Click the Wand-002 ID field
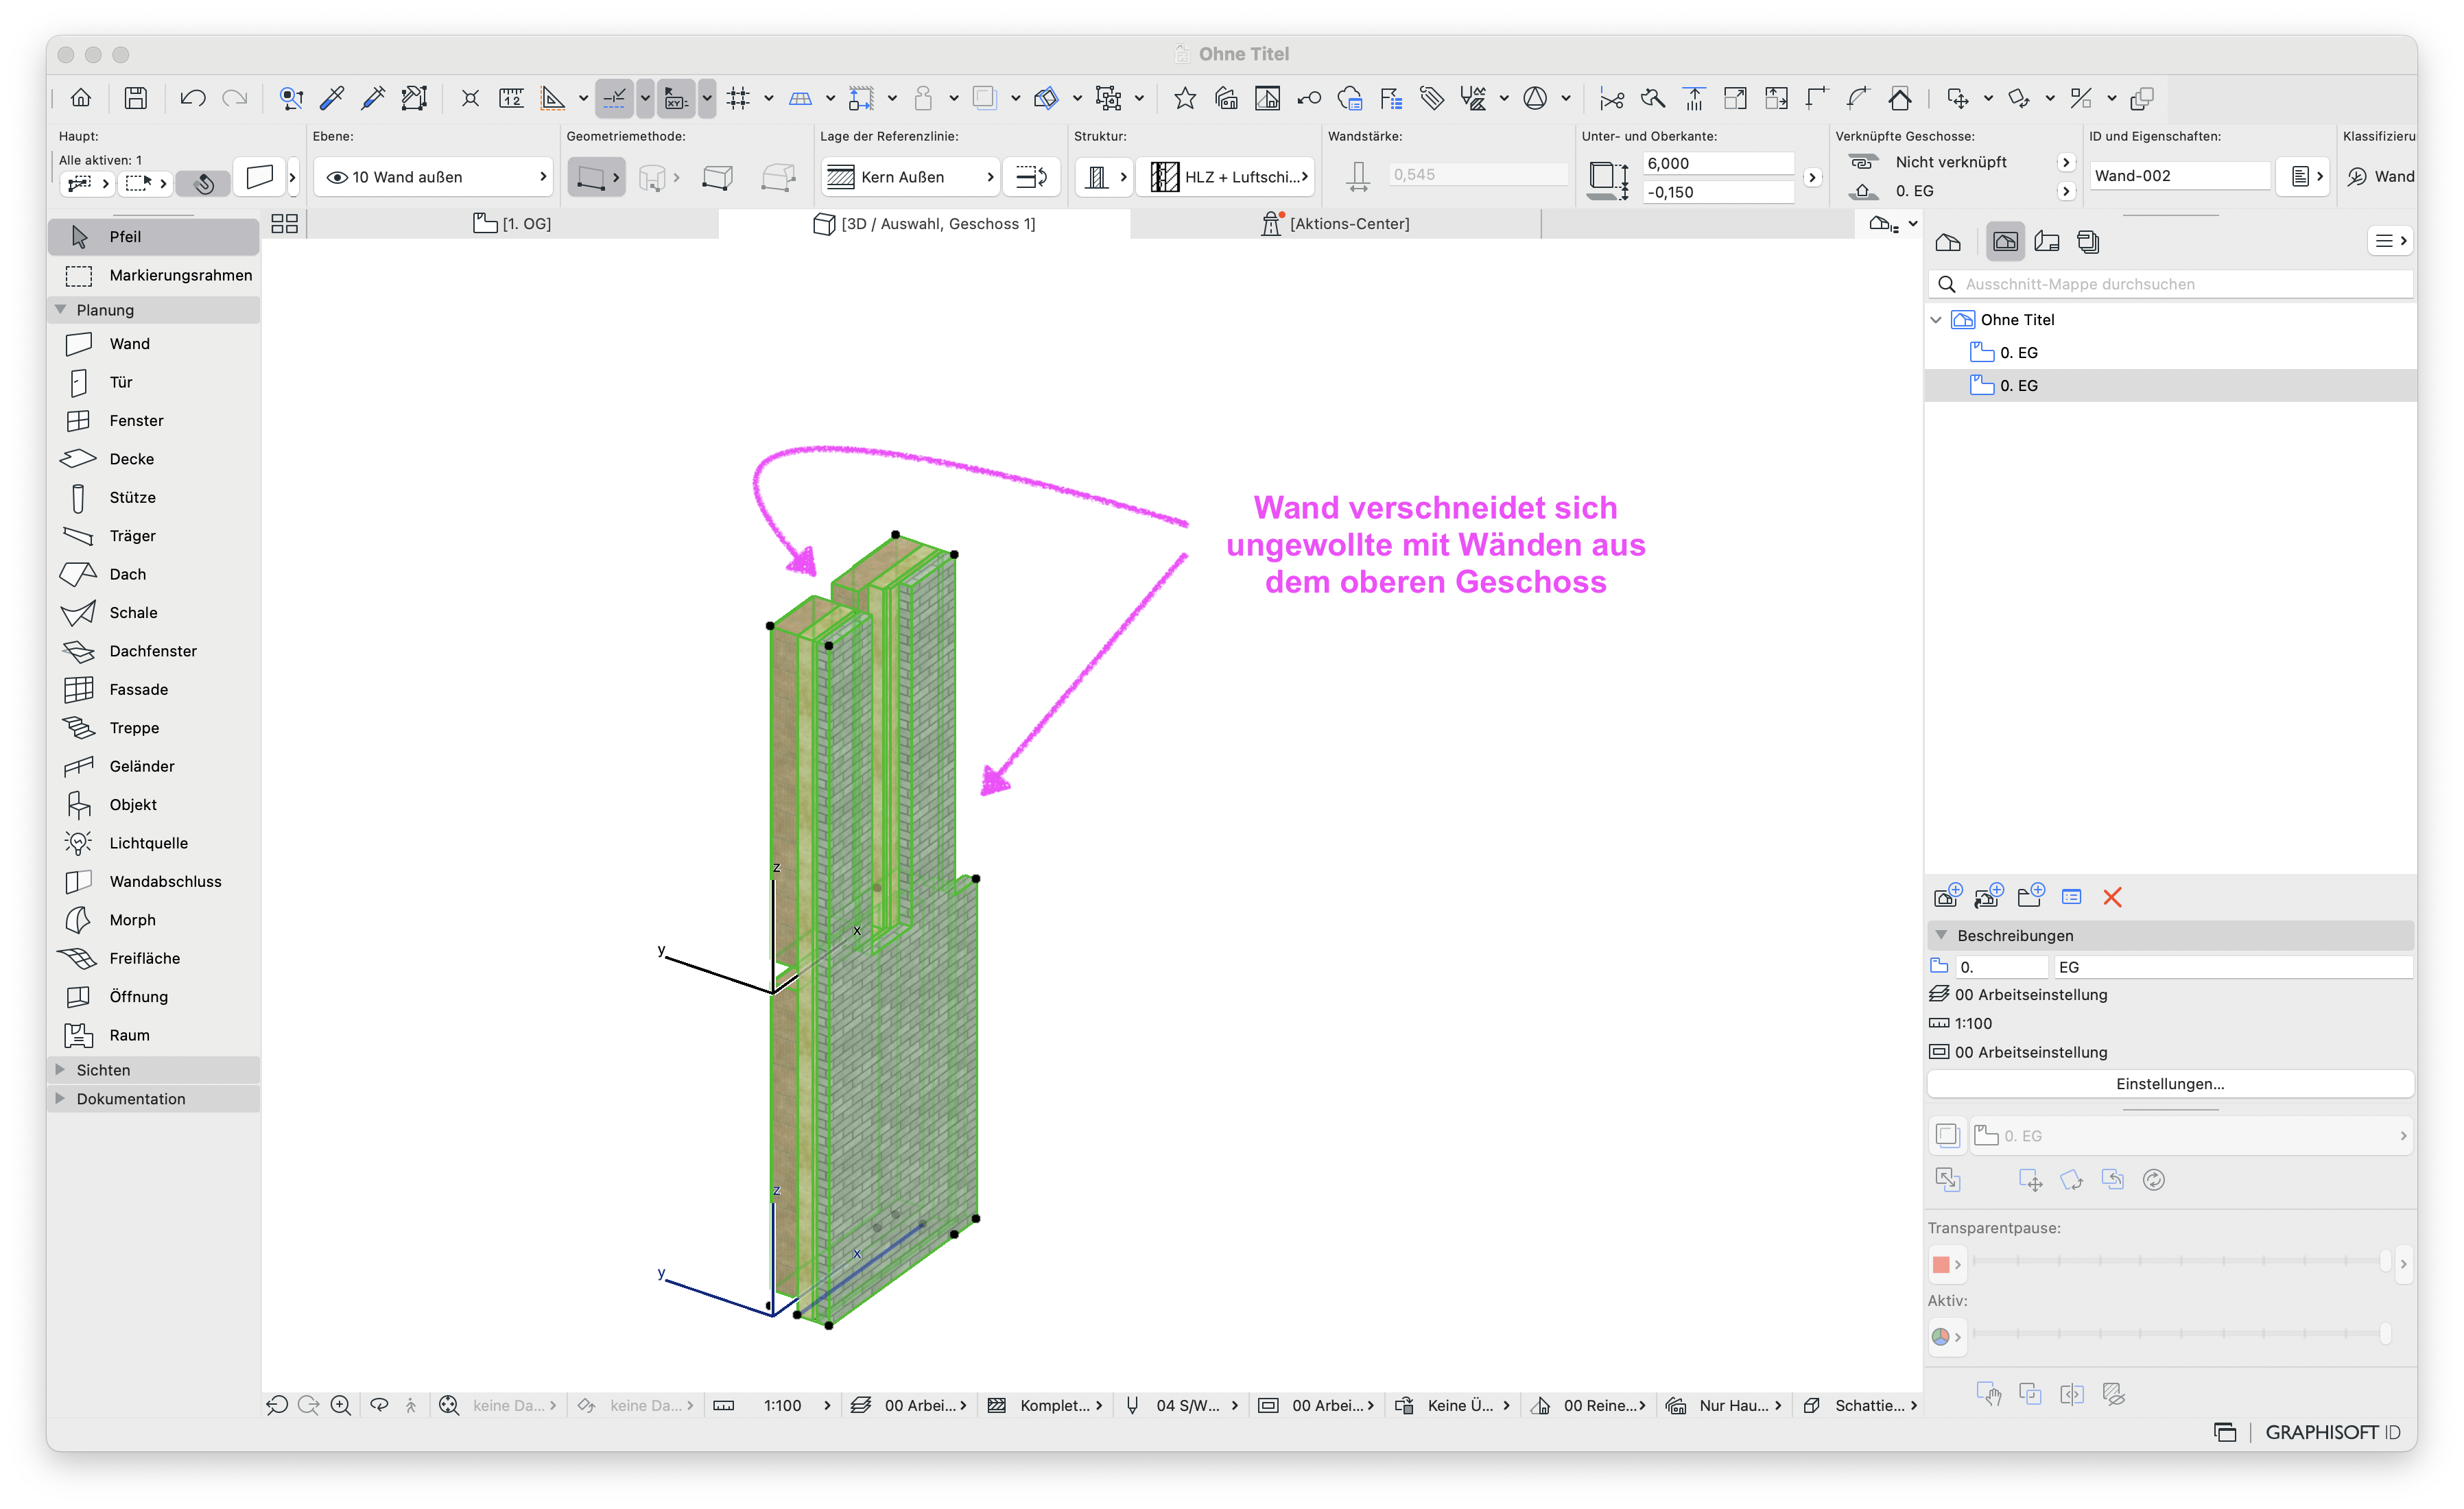The height and width of the screenshot is (1509, 2464). pos(2180,176)
